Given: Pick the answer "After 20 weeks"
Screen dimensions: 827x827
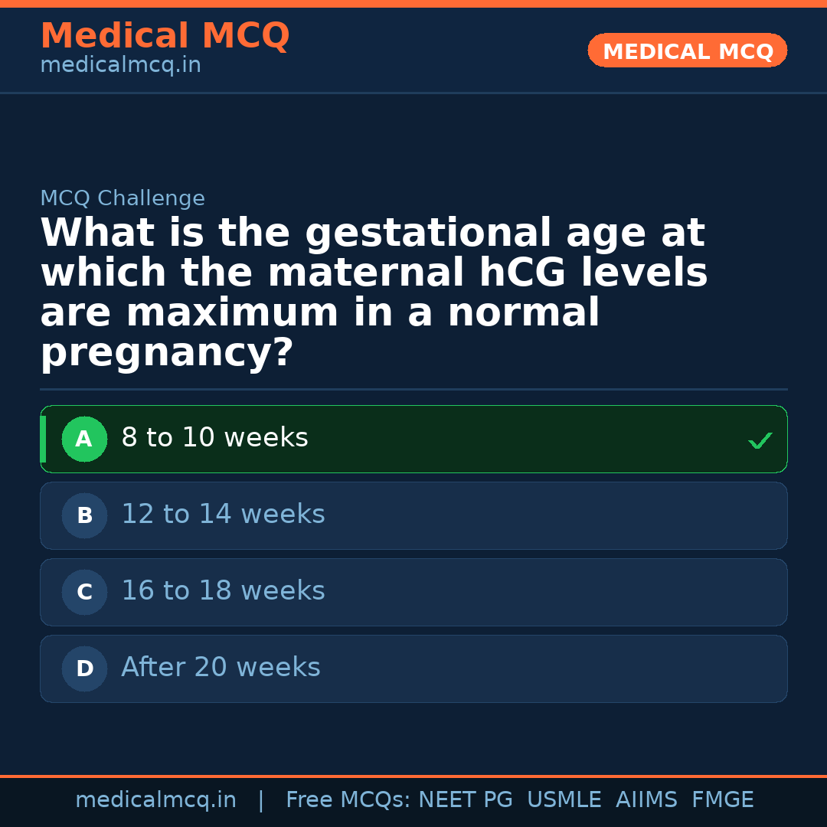Looking at the screenshot, I should 221,668.
